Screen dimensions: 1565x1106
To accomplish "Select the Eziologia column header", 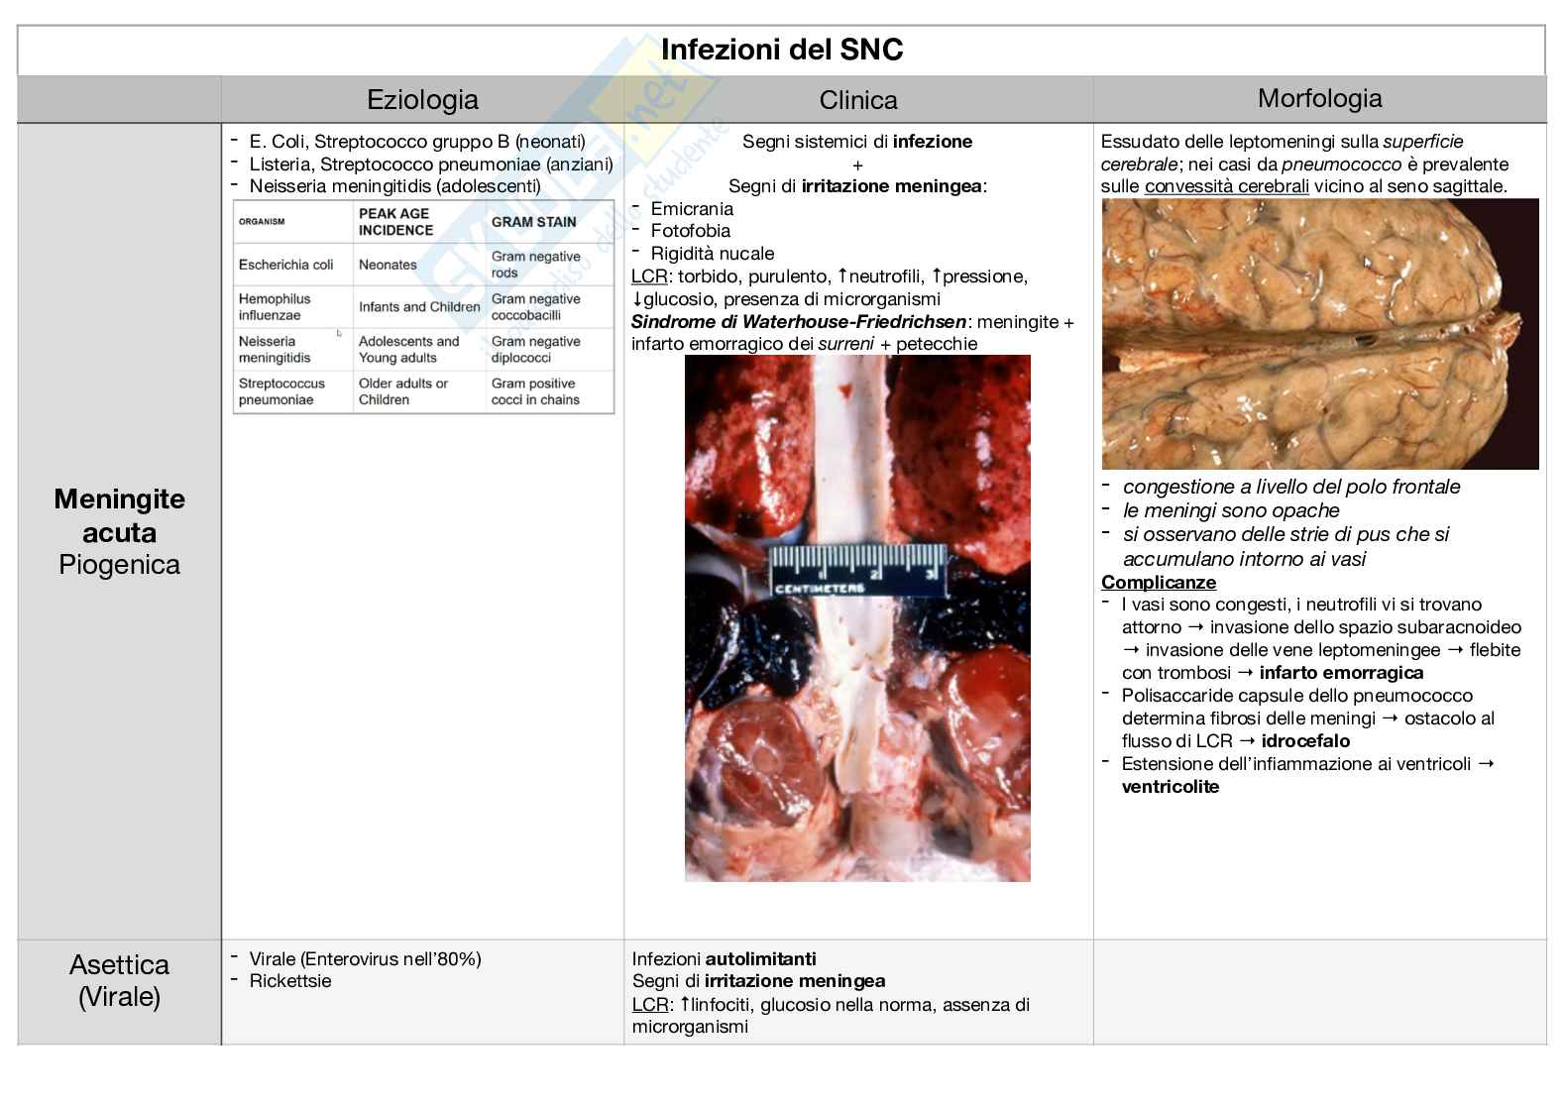I will pyautogui.click(x=422, y=99).
